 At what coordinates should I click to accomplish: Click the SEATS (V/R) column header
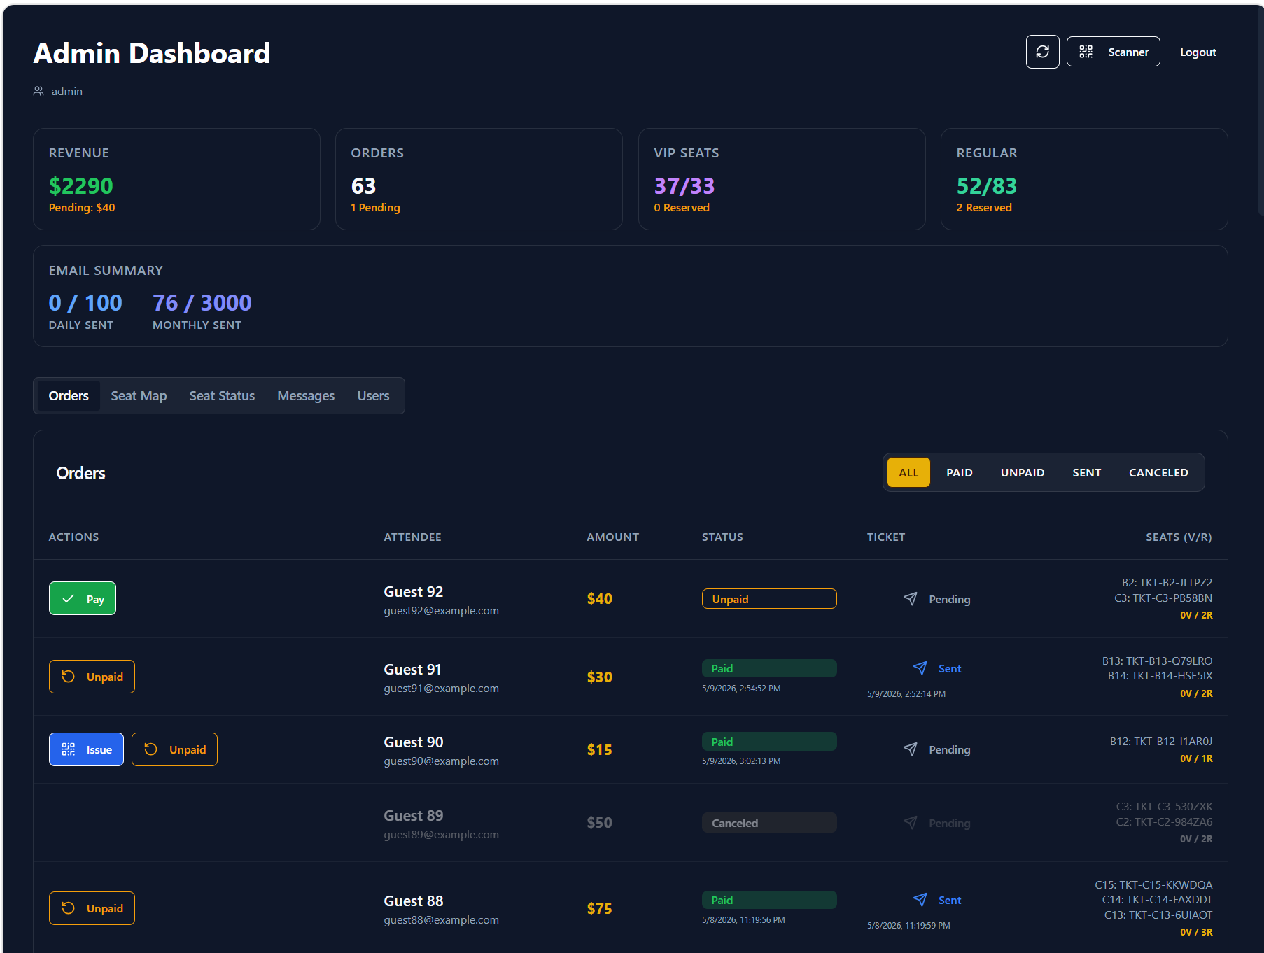[1179, 537]
